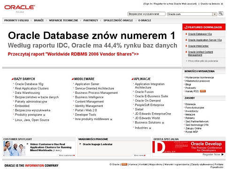Viewport: 227px width, 169px height.
Task: Click the More news link
Action: point(139,155)
